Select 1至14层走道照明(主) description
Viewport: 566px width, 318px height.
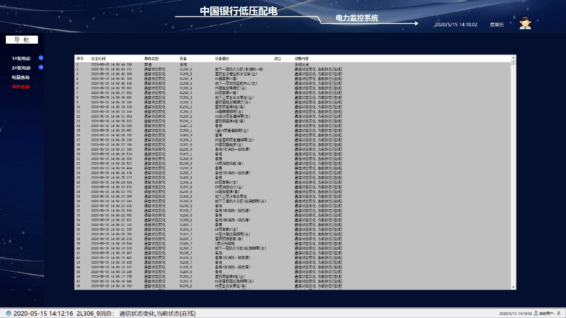pyautogui.click(x=232, y=130)
